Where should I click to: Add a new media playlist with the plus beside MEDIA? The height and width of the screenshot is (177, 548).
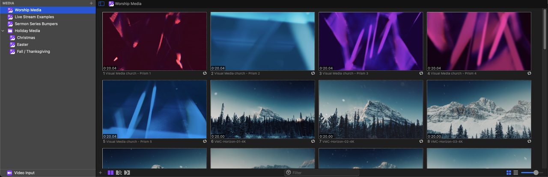pos(91,3)
